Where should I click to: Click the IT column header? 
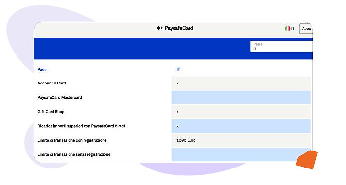tap(178, 69)
